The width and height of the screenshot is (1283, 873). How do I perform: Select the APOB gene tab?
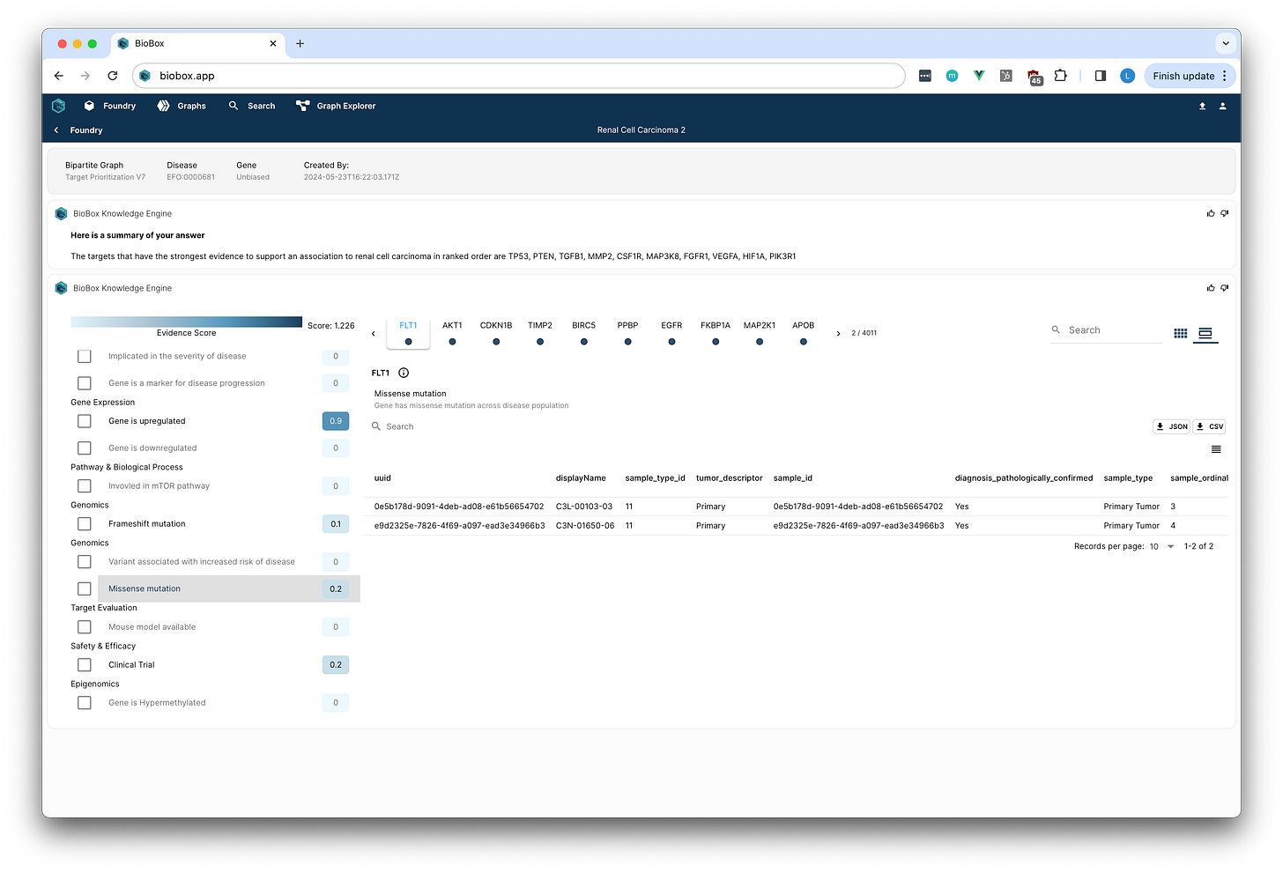[804, 332]
